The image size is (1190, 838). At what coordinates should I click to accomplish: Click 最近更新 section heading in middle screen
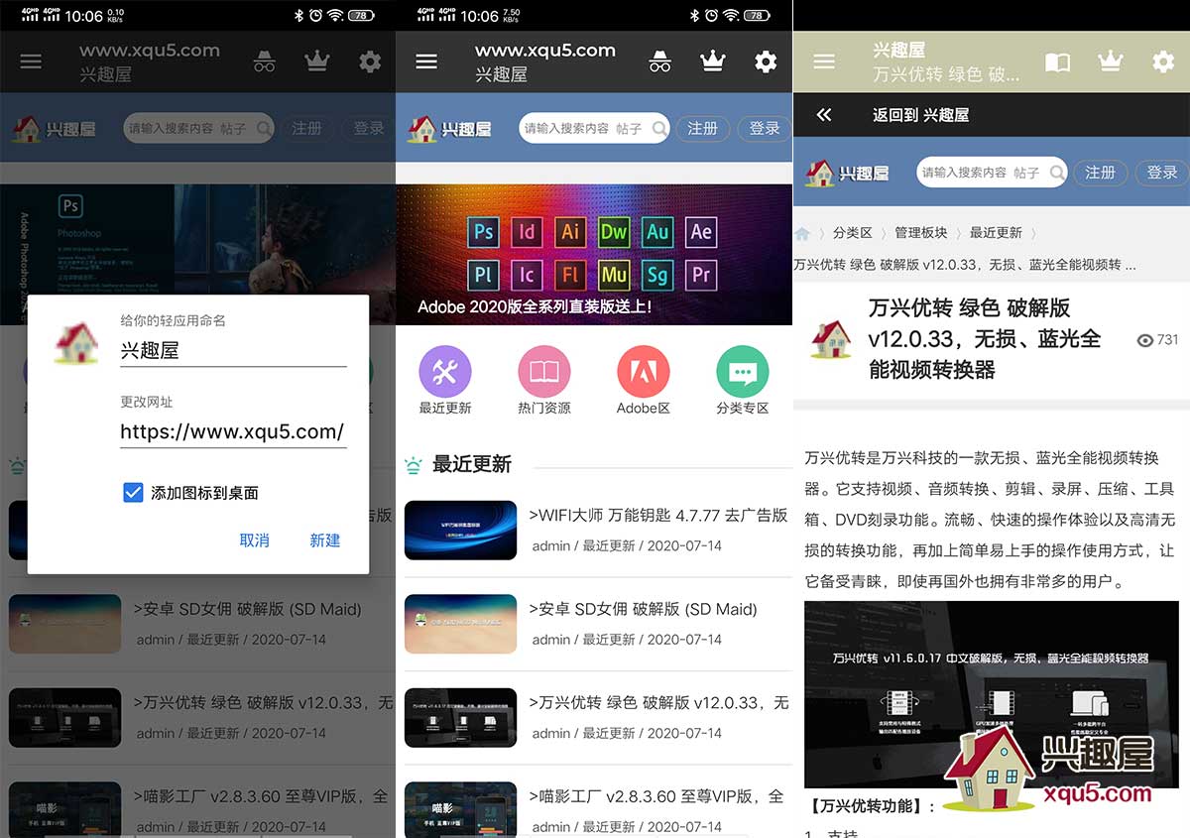472,464
